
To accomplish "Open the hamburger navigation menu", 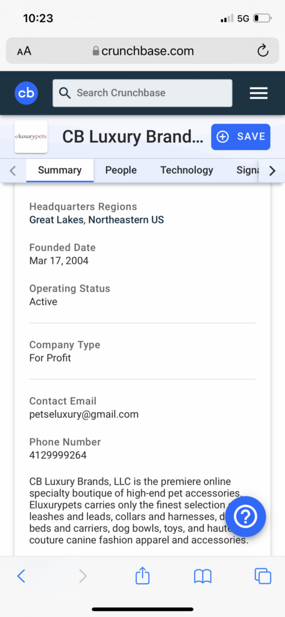I will click(x=258, y=93).
